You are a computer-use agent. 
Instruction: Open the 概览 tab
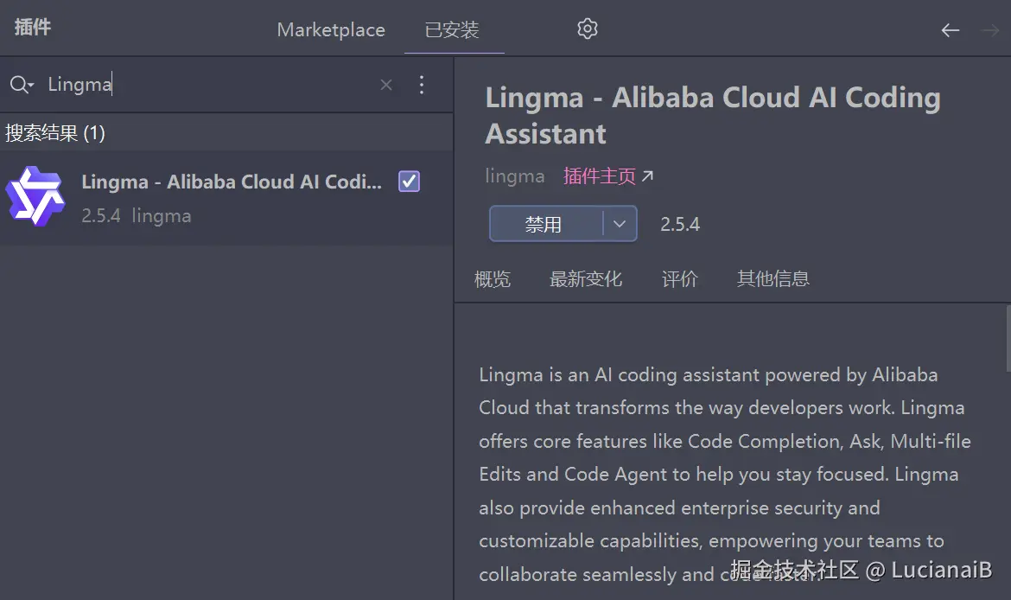click(x=493, y=279)
